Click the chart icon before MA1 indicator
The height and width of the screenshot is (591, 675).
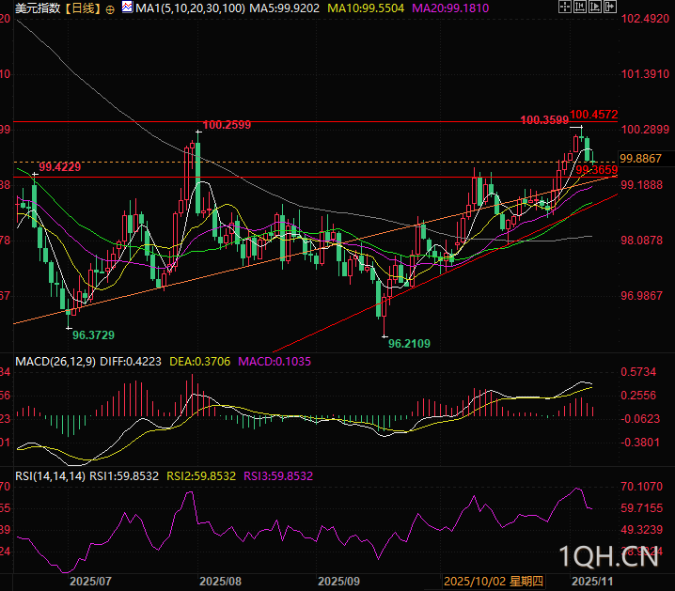click(x=127, y=8)
